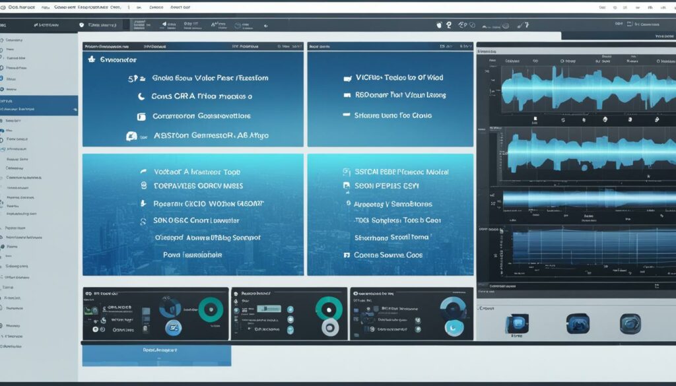Click the dash icon beside 'SHaune lbene Foe'
Image resolution: width=676 pixels, height=386 pixels.
tap(346, 115)
